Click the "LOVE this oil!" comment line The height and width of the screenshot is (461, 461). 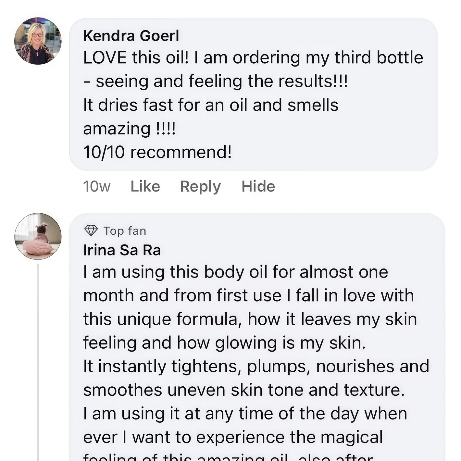coord(253,58)
